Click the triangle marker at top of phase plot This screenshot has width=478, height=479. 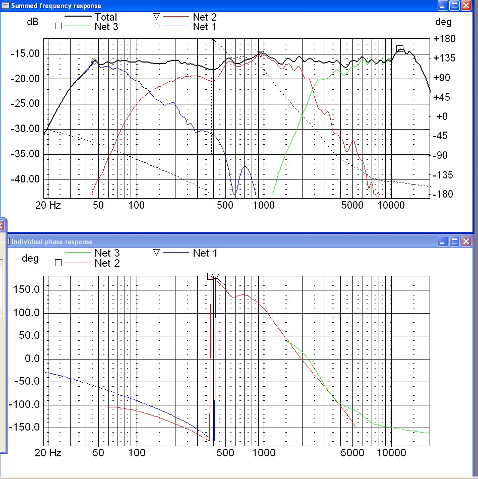click(x=215, y=277)
